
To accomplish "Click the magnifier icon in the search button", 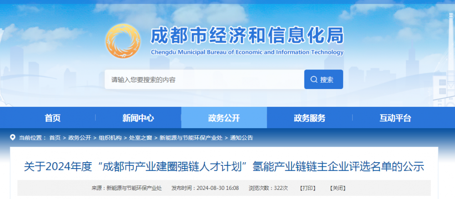I will click(x=314, y=80).
